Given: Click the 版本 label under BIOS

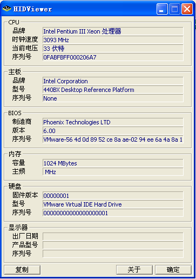Looking at the screenshot, I should point(18,130).
